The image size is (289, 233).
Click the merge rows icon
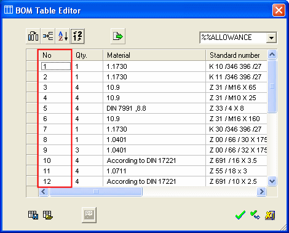[x=48, y=36]
